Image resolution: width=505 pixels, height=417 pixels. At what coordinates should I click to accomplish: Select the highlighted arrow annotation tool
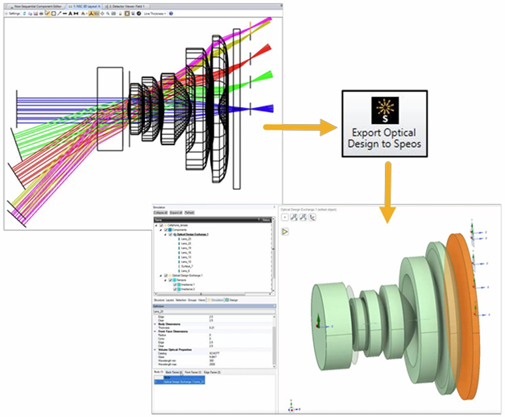[x=47, y=14]
